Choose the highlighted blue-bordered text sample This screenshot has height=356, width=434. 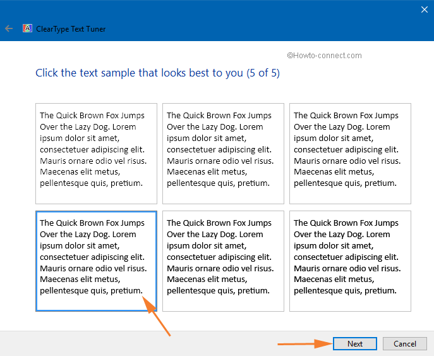click(x=96, y=261)
